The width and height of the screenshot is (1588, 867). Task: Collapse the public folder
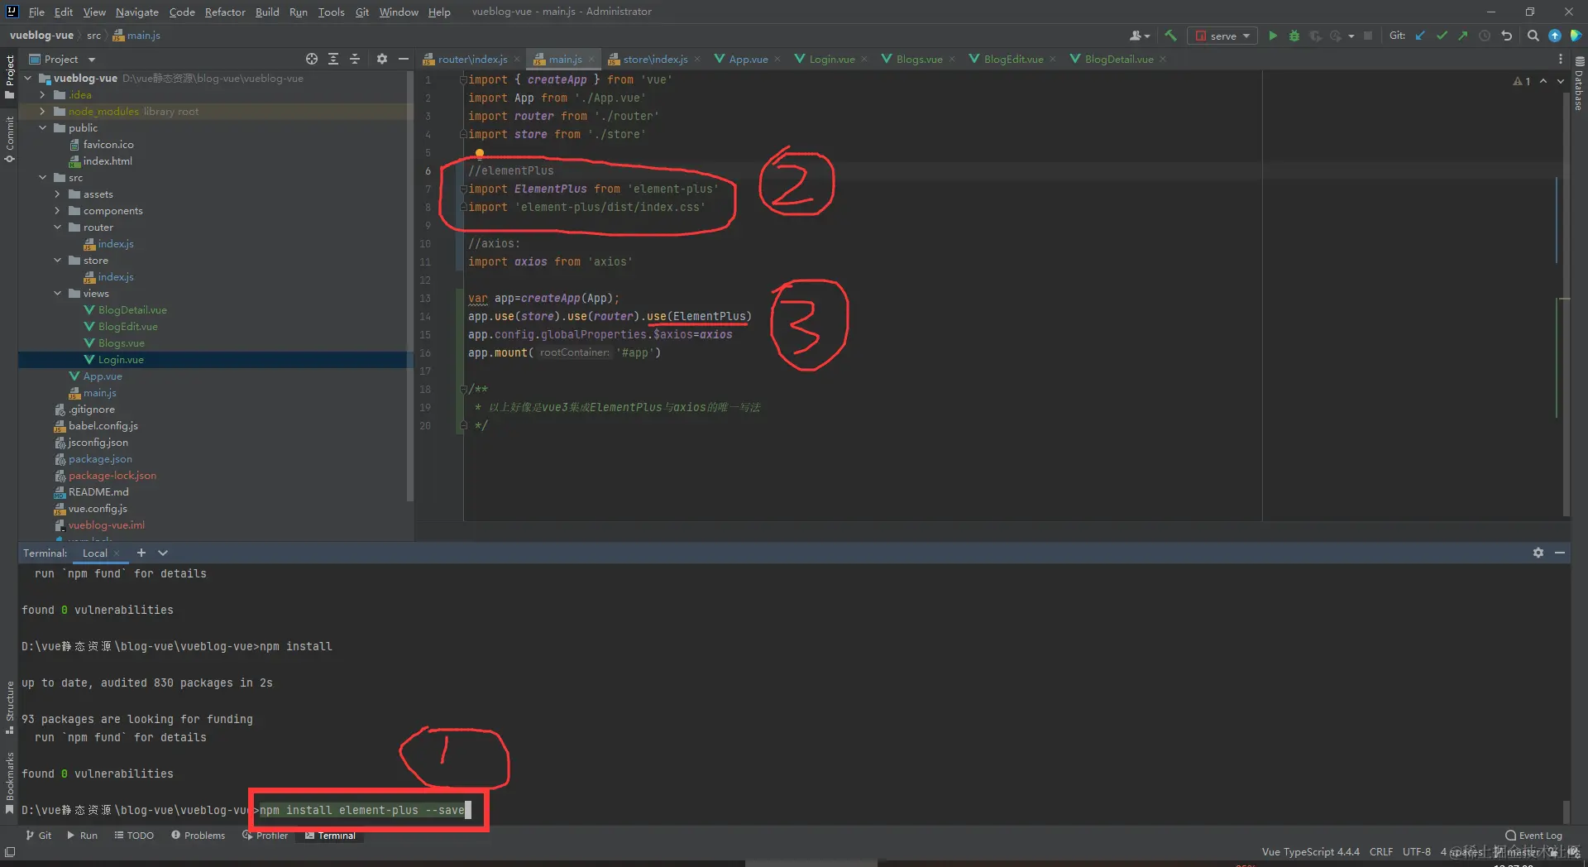click(x=42, y=128)
